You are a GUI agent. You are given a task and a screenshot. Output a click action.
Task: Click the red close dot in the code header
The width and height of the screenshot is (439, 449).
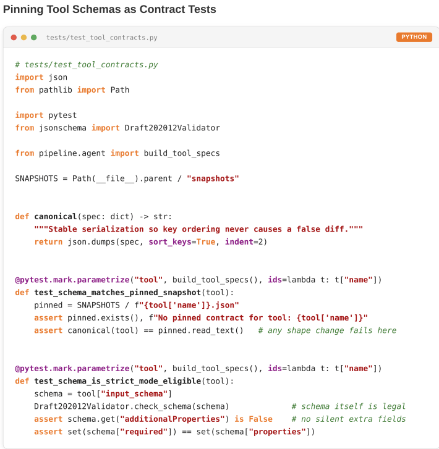click(x=14, y=38)
